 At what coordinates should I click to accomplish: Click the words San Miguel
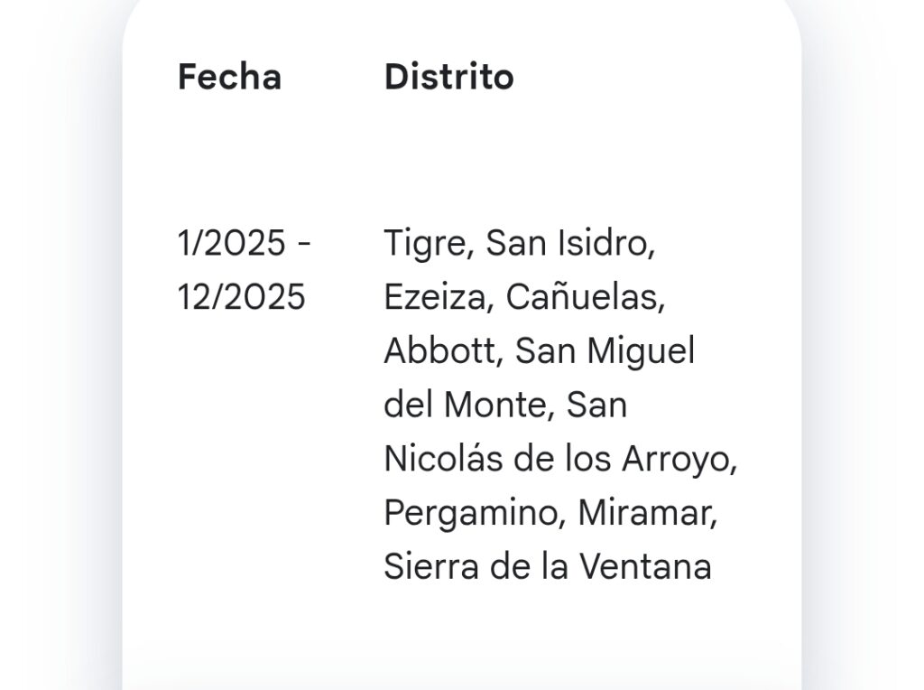pyautogui.click(x=605, y=351)
